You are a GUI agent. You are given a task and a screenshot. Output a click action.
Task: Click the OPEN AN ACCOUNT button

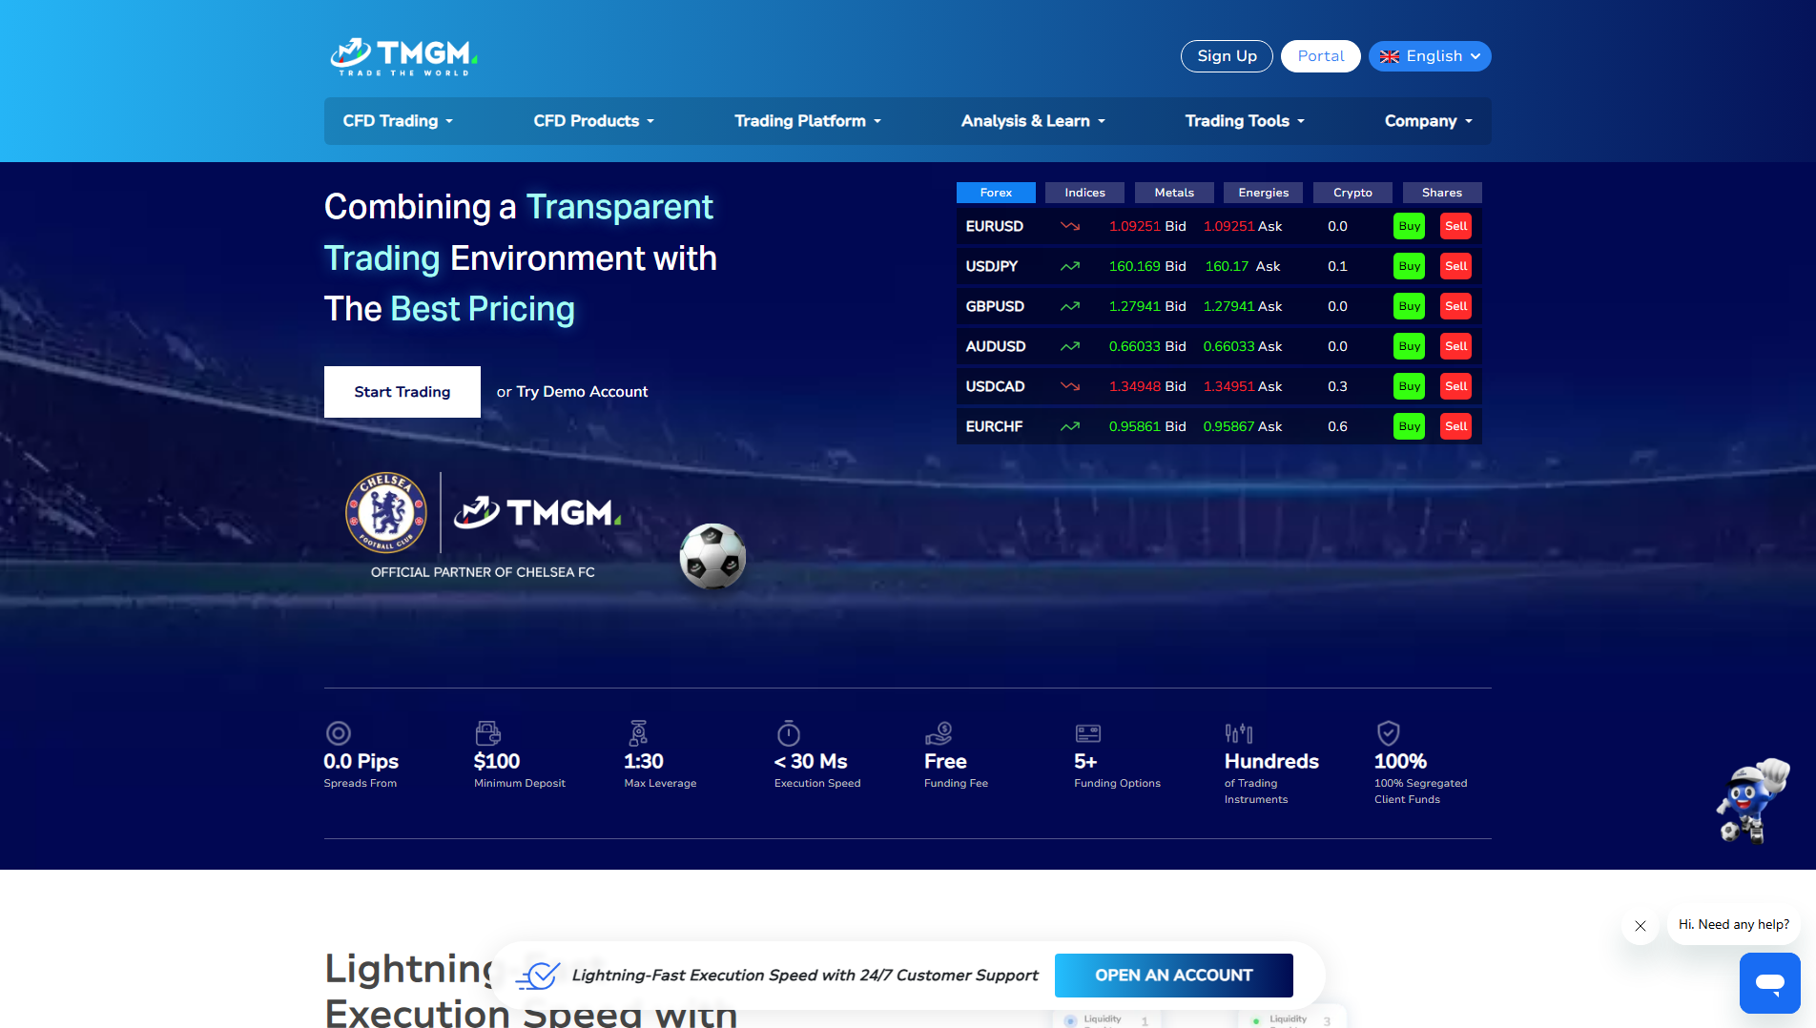[x=1174, y=976]
